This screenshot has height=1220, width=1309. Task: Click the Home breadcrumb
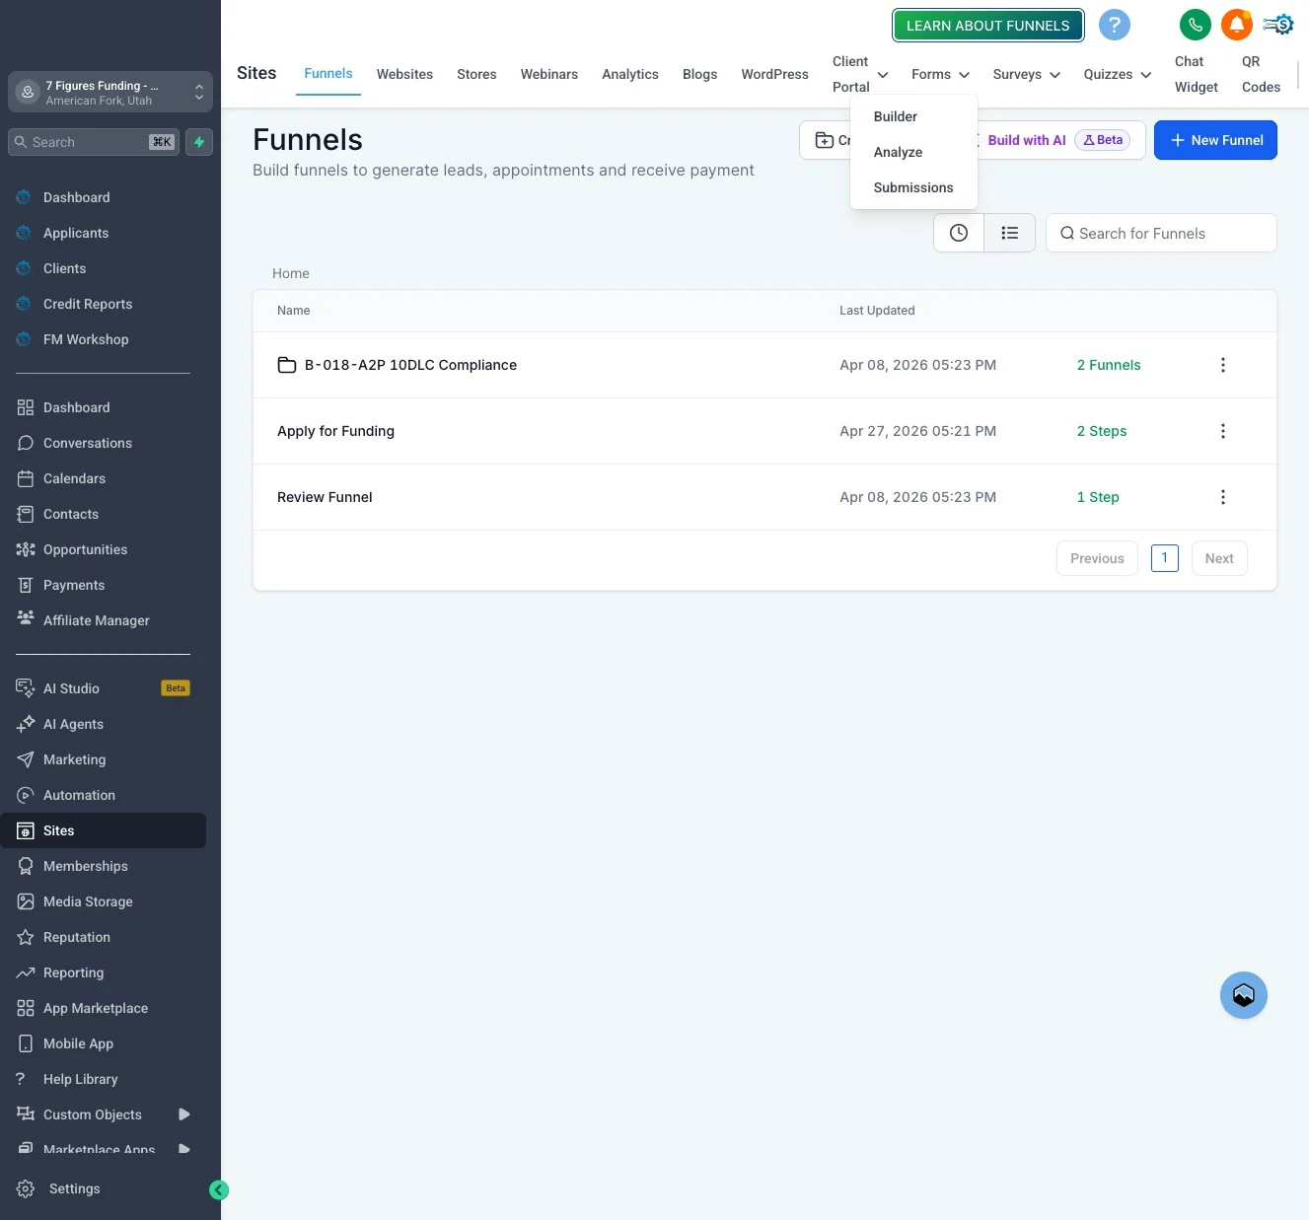(x=291, y=273)
